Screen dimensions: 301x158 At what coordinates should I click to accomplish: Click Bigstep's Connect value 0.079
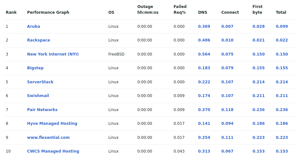point(227,68)
